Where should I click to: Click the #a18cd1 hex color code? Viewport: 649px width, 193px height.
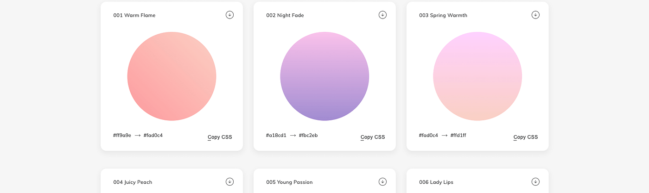point(275,135)
